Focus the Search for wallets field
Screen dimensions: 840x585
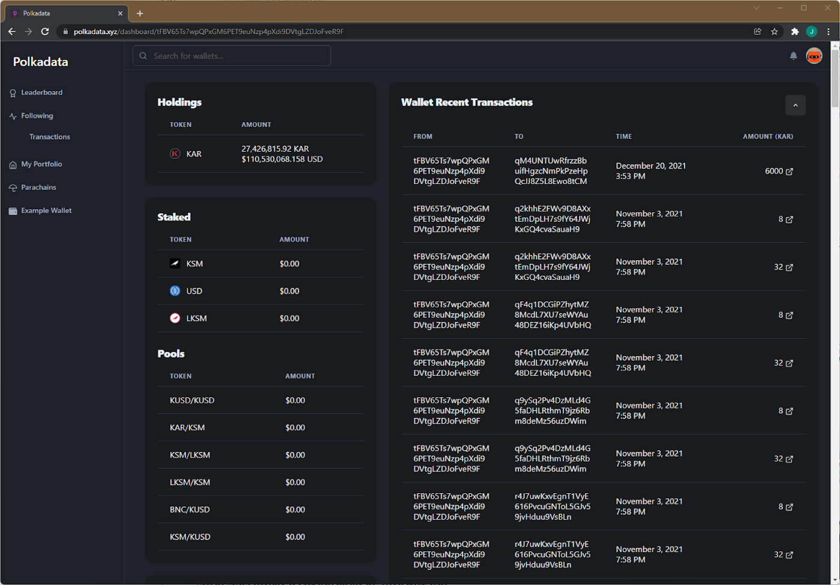(x=232, y=56)
